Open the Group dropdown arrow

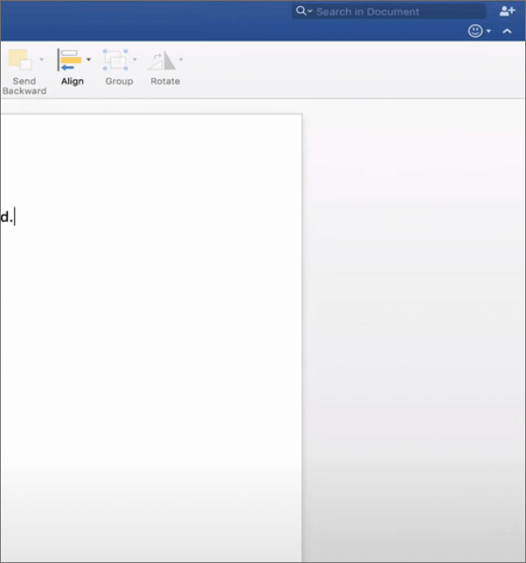pyautogui.click(x=135, y=59)
